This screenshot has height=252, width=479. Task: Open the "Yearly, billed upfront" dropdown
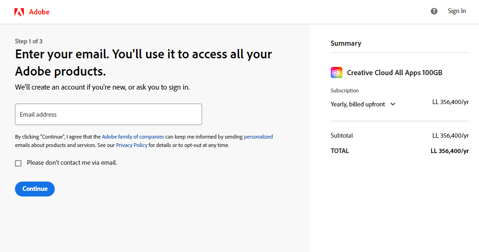click(x=358, y=104)
